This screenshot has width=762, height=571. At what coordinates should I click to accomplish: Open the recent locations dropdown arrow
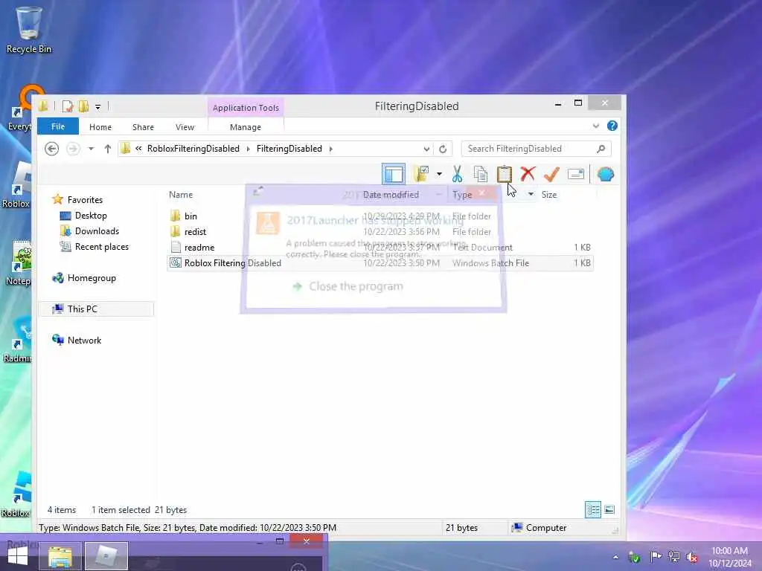pos(91,149)
